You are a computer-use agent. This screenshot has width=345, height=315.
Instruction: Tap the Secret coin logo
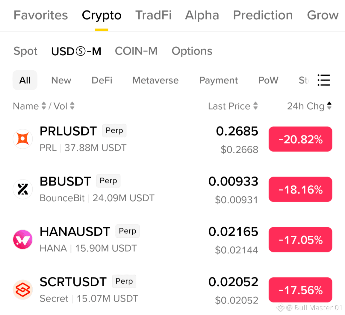click(23, 290)
